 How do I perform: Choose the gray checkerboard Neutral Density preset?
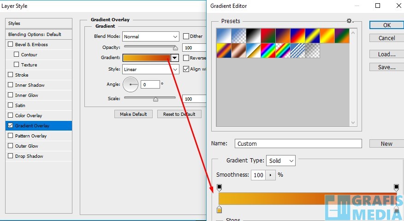point(313,50)
